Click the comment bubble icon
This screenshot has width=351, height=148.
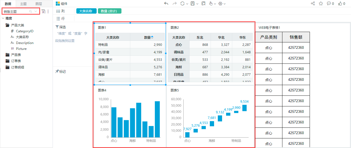point(329,3)
